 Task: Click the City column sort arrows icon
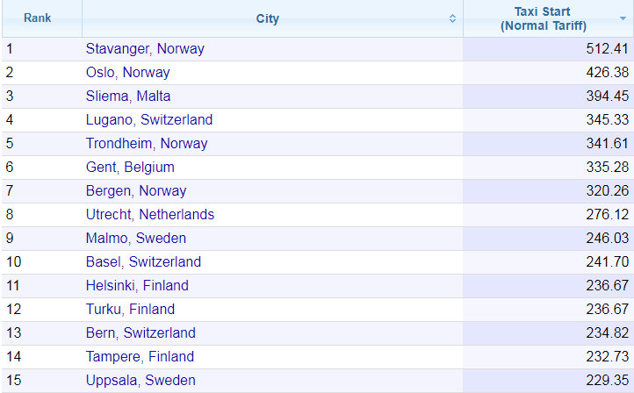click(x=452, y=18)
